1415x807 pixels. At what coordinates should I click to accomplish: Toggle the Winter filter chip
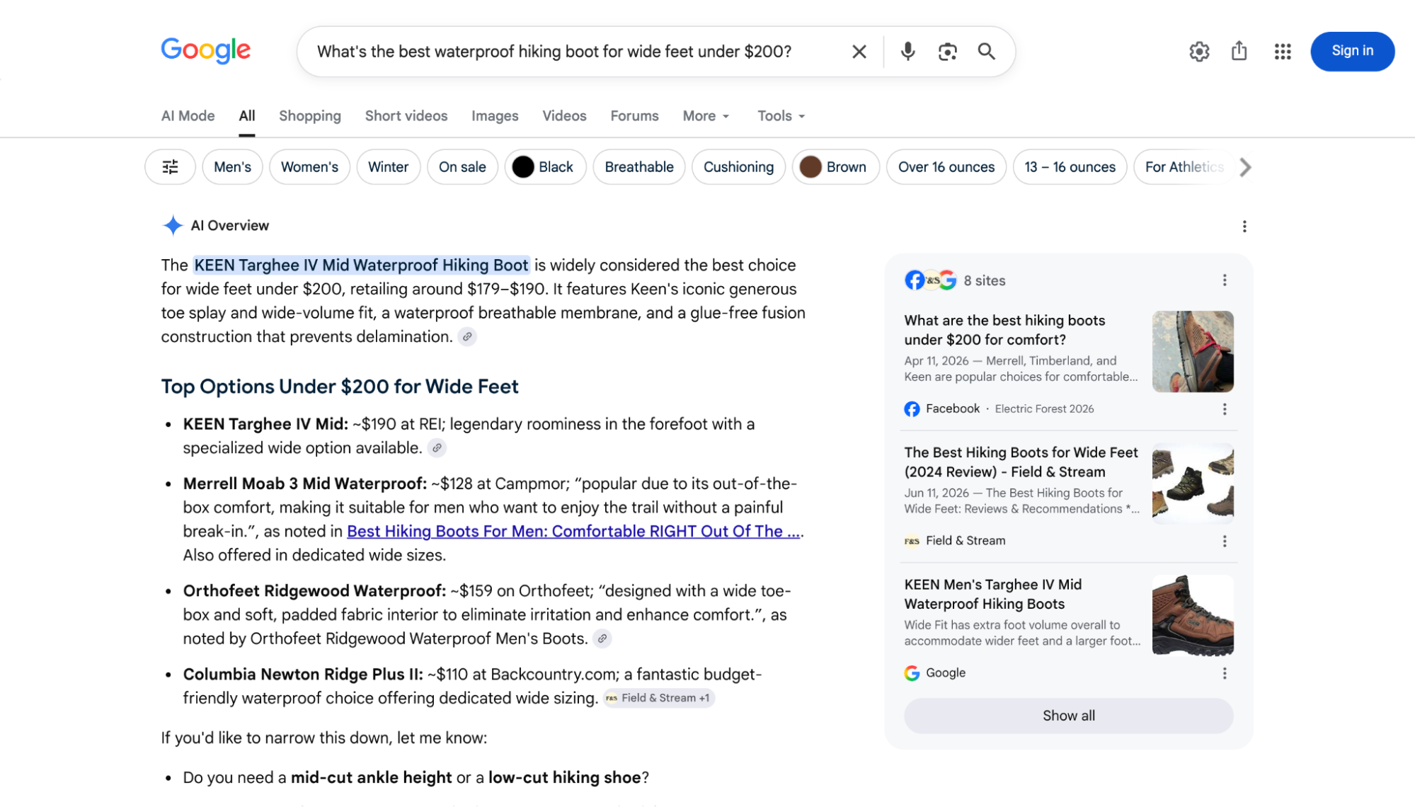[388, 167]
